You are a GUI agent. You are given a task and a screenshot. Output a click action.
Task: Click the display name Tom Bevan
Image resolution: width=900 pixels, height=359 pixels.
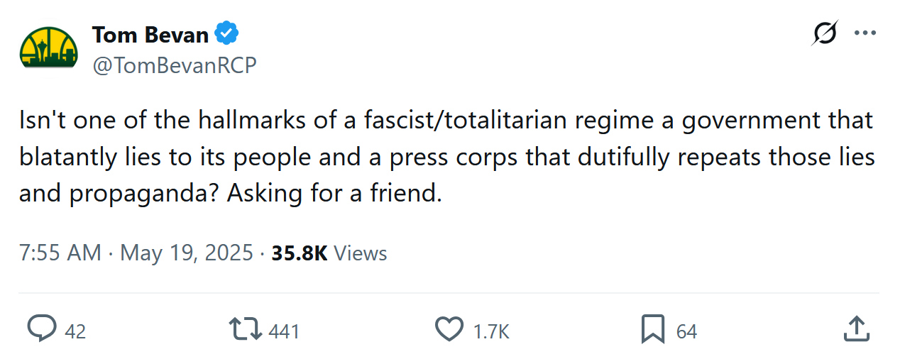click(x=150, y=34)
